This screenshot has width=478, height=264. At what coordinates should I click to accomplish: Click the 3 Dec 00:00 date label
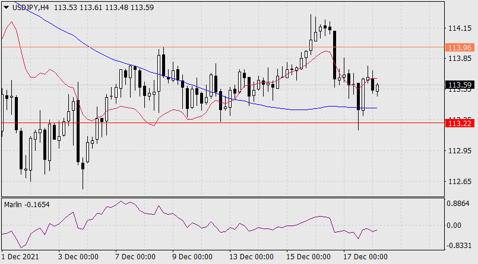78,257
